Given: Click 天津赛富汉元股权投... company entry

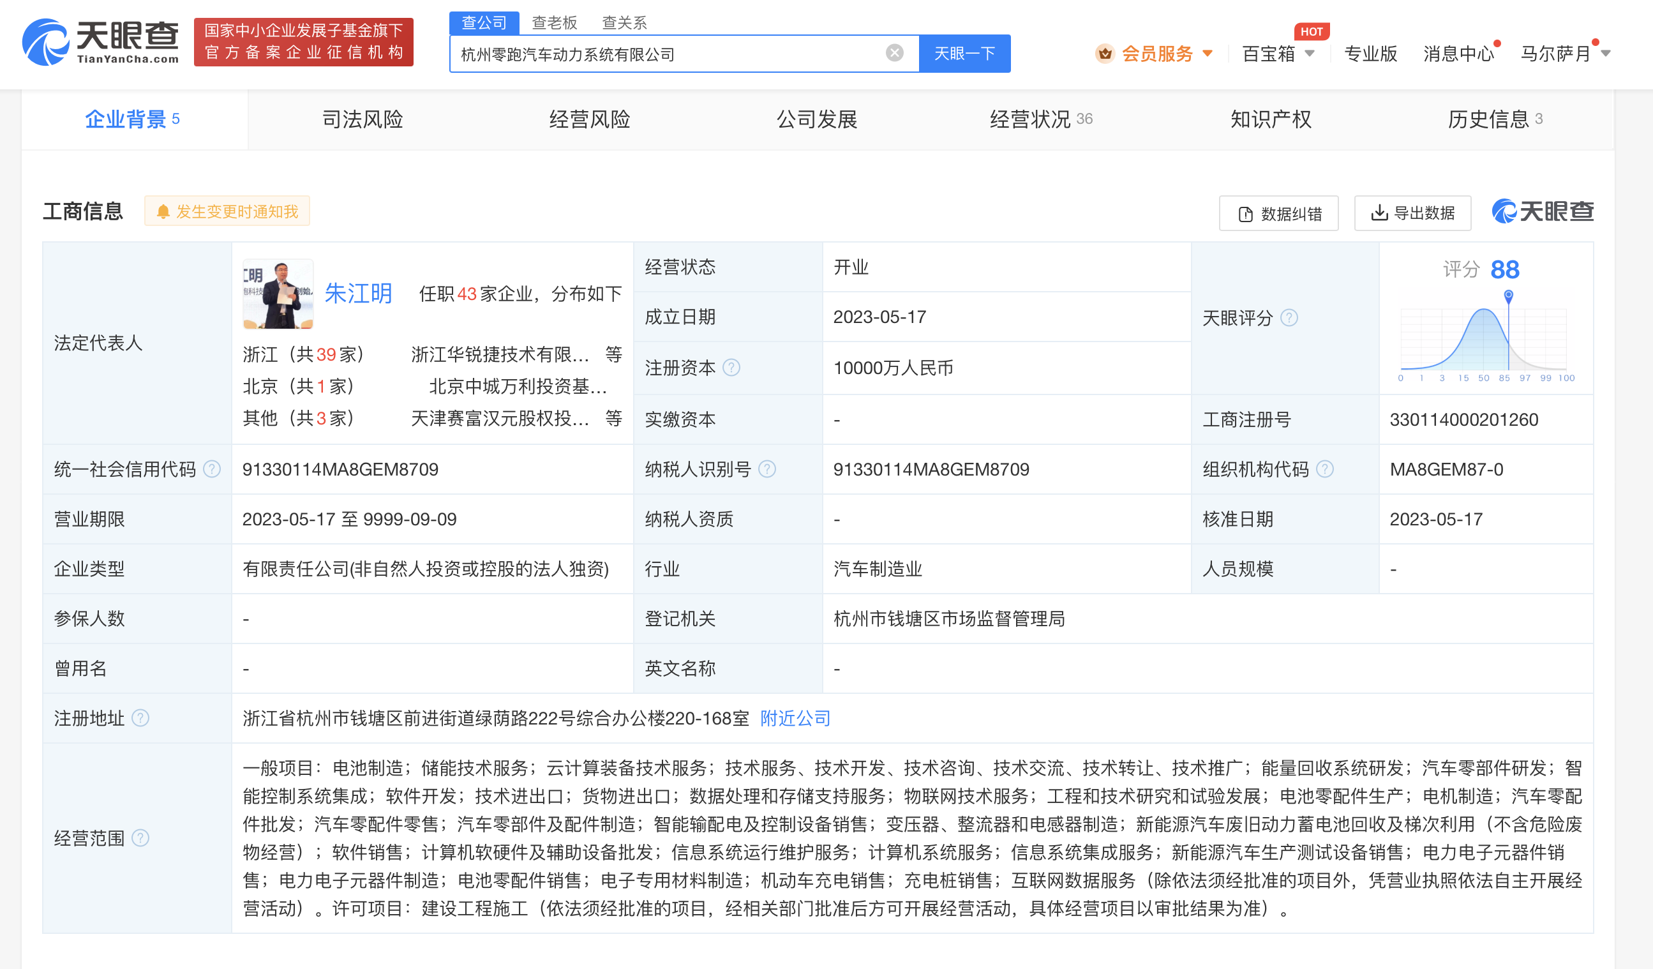Looking at the screenshot, I should (500, 418).
